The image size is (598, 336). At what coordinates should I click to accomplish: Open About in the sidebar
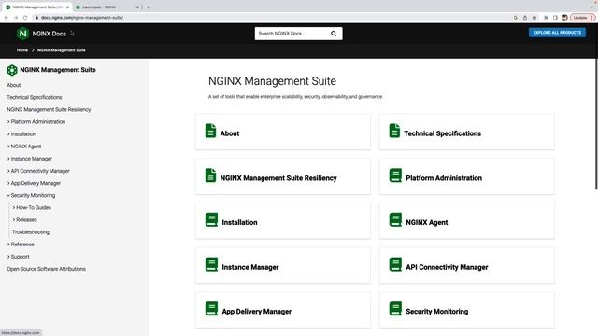14,85
